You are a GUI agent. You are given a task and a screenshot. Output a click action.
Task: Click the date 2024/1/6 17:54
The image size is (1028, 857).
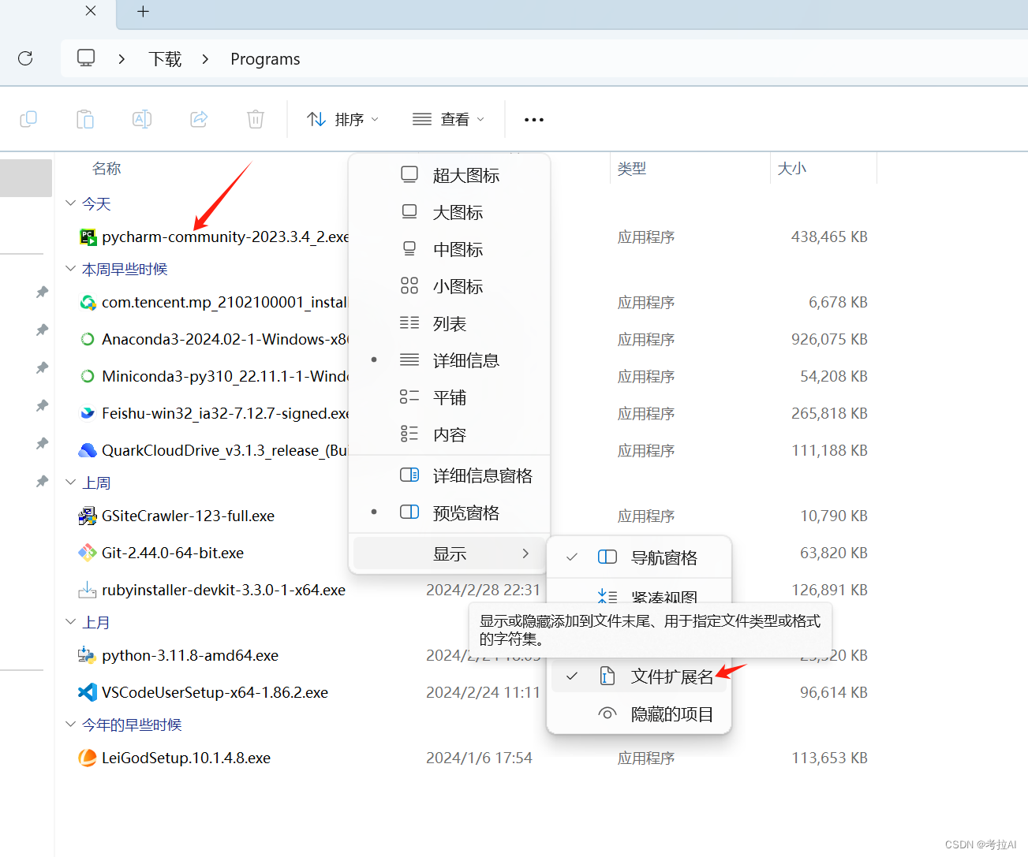tap(479, 758)
